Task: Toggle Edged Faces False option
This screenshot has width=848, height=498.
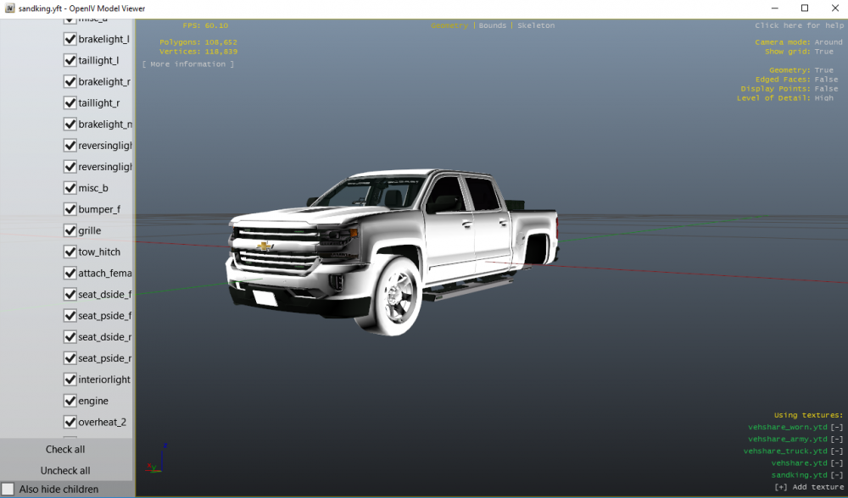Action: point(826,80)
